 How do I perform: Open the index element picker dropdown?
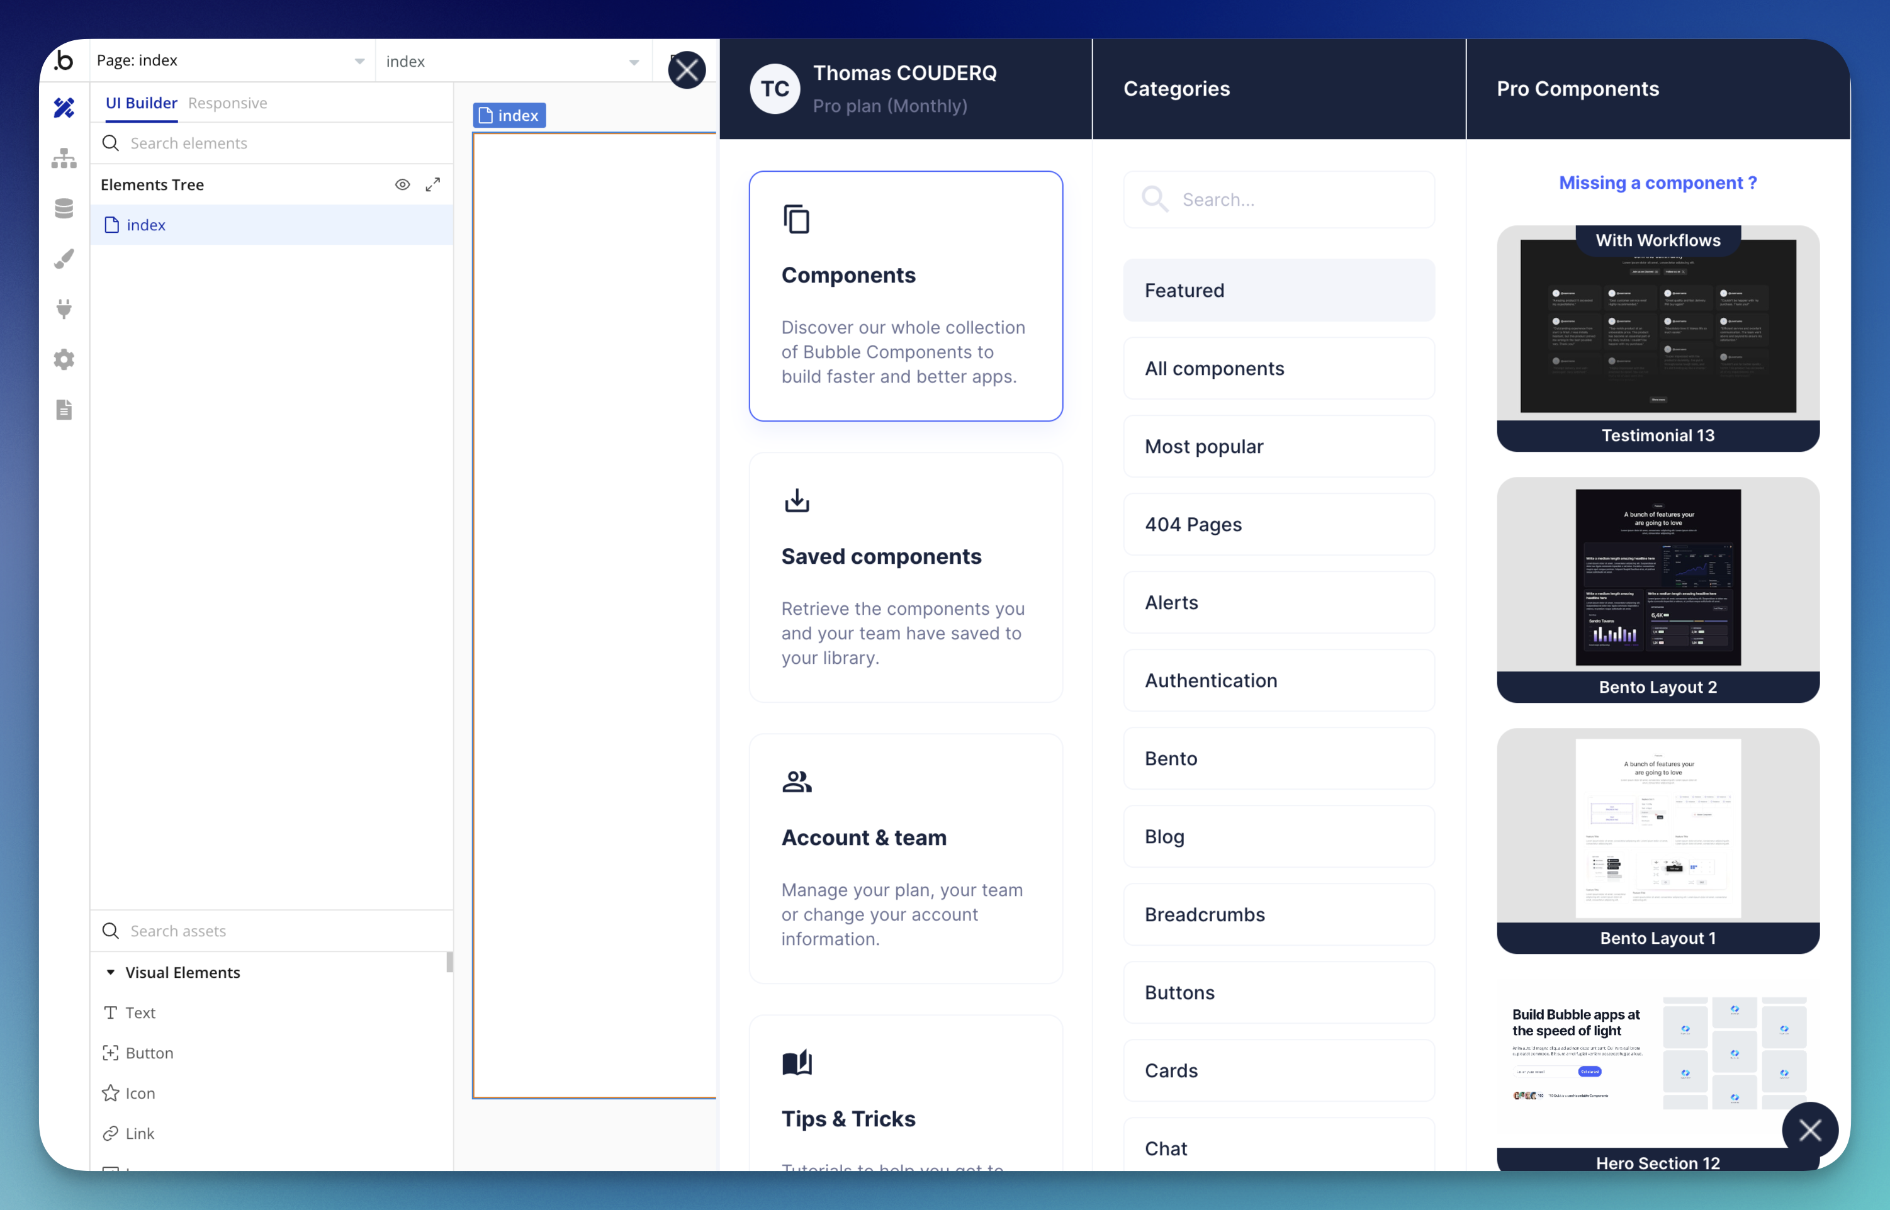pos(514,60)
